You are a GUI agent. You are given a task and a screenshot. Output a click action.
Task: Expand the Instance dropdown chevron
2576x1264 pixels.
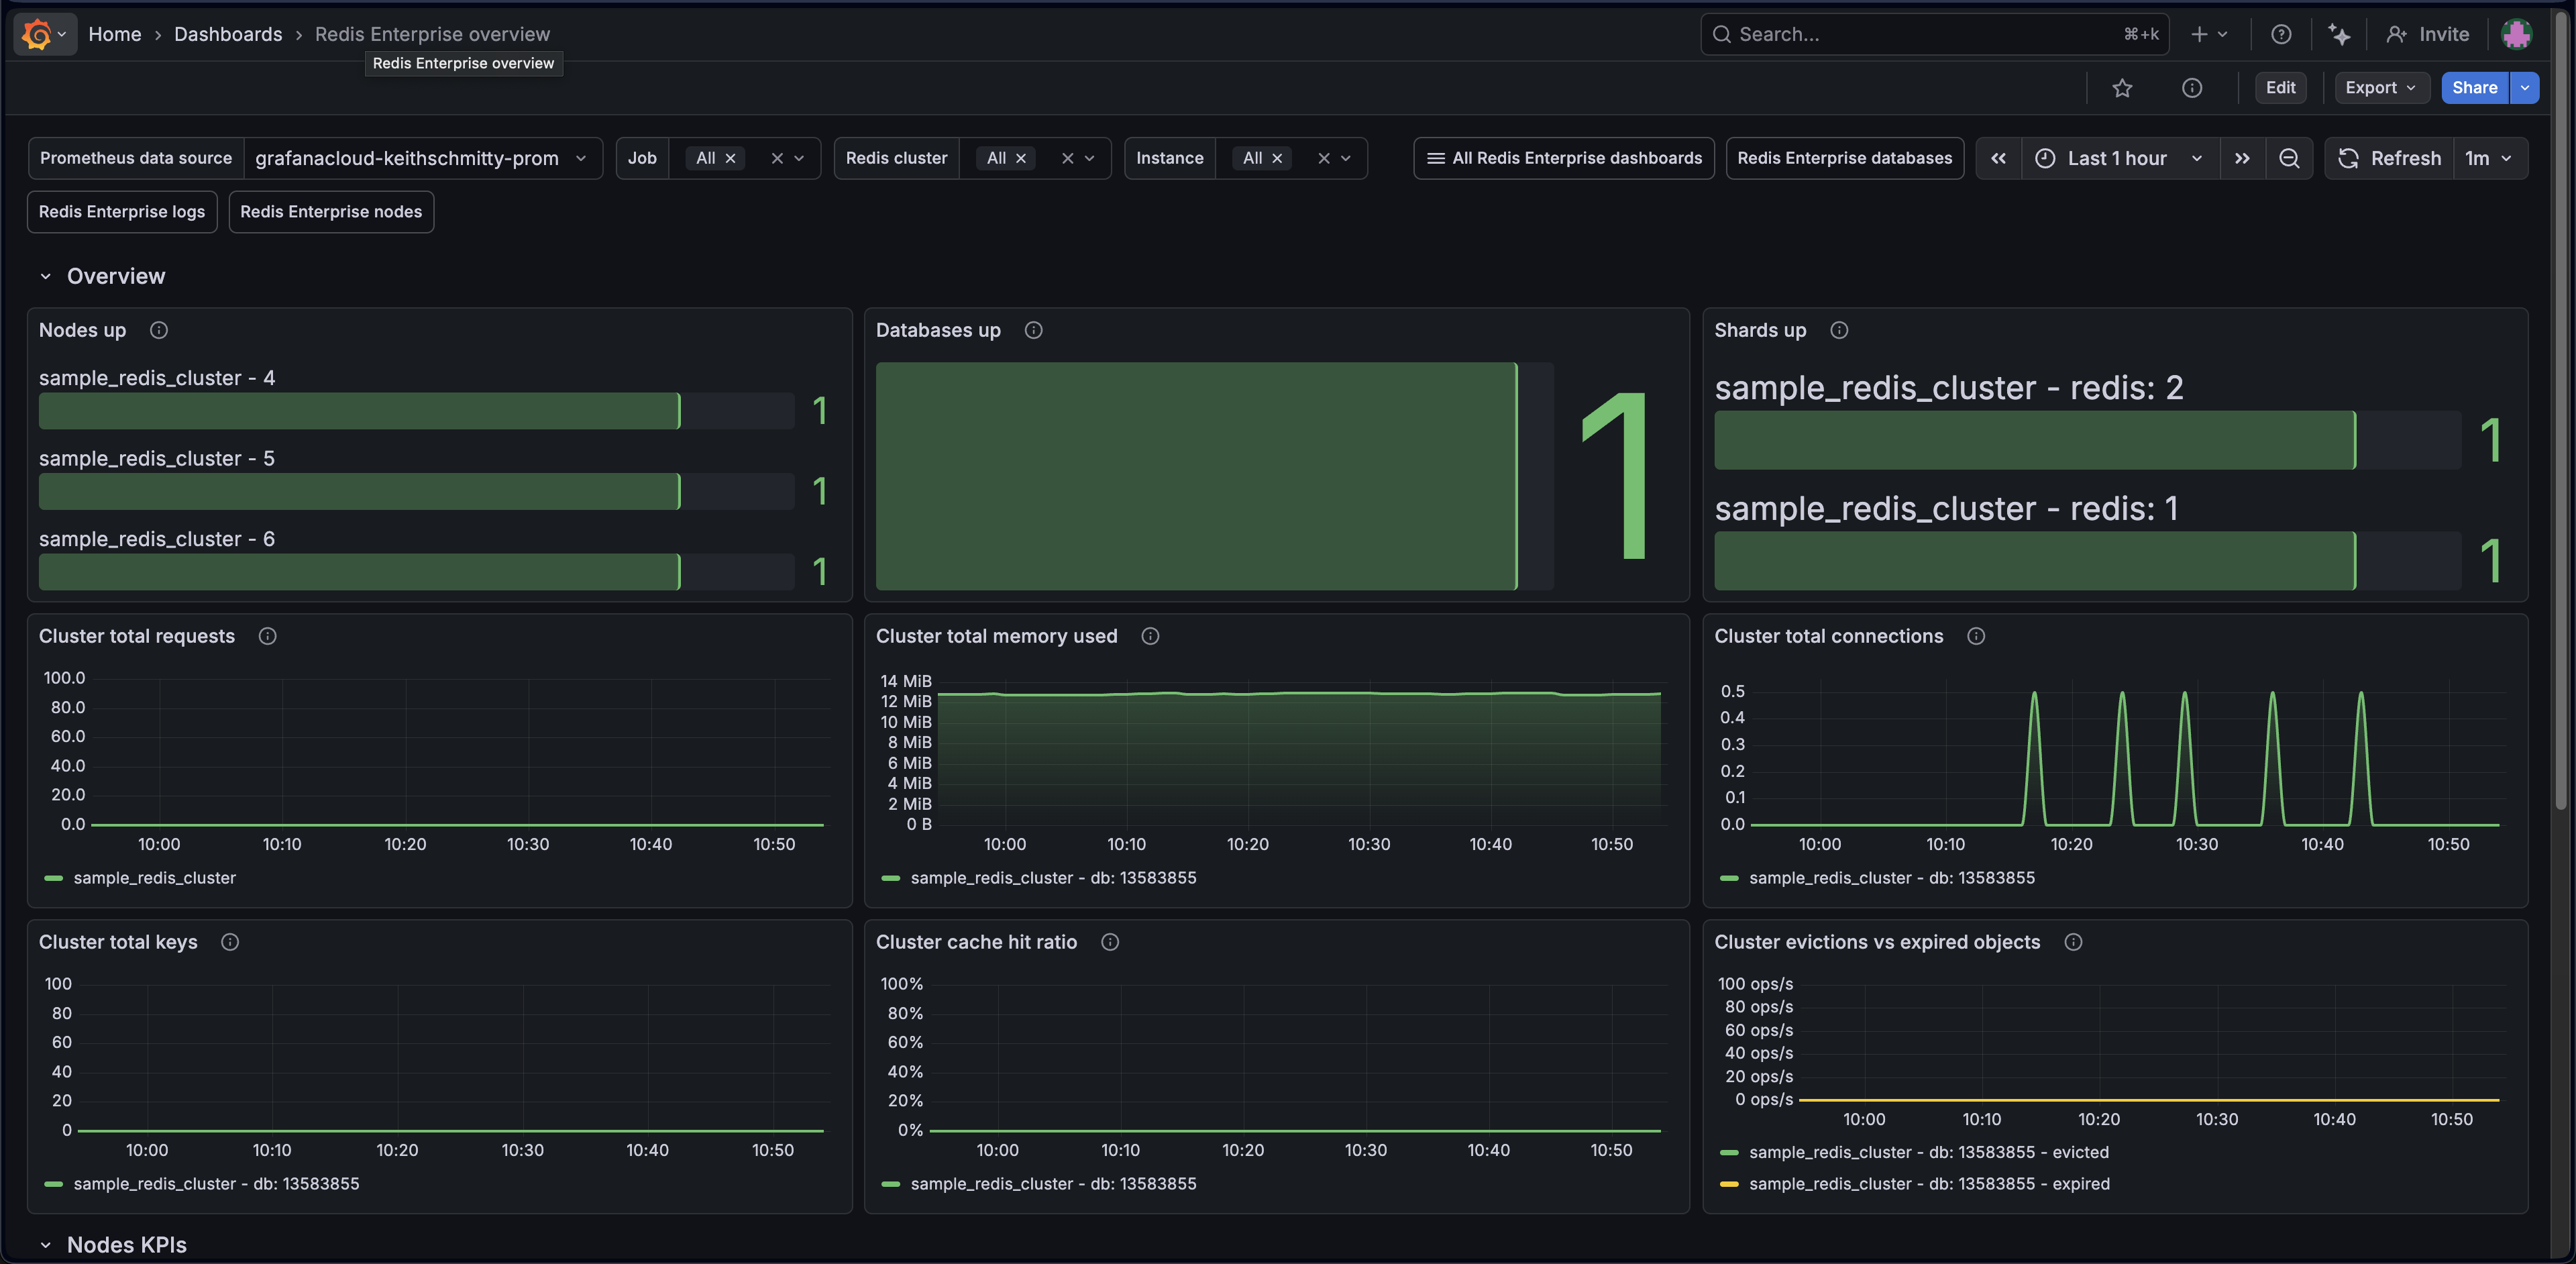1345,158
